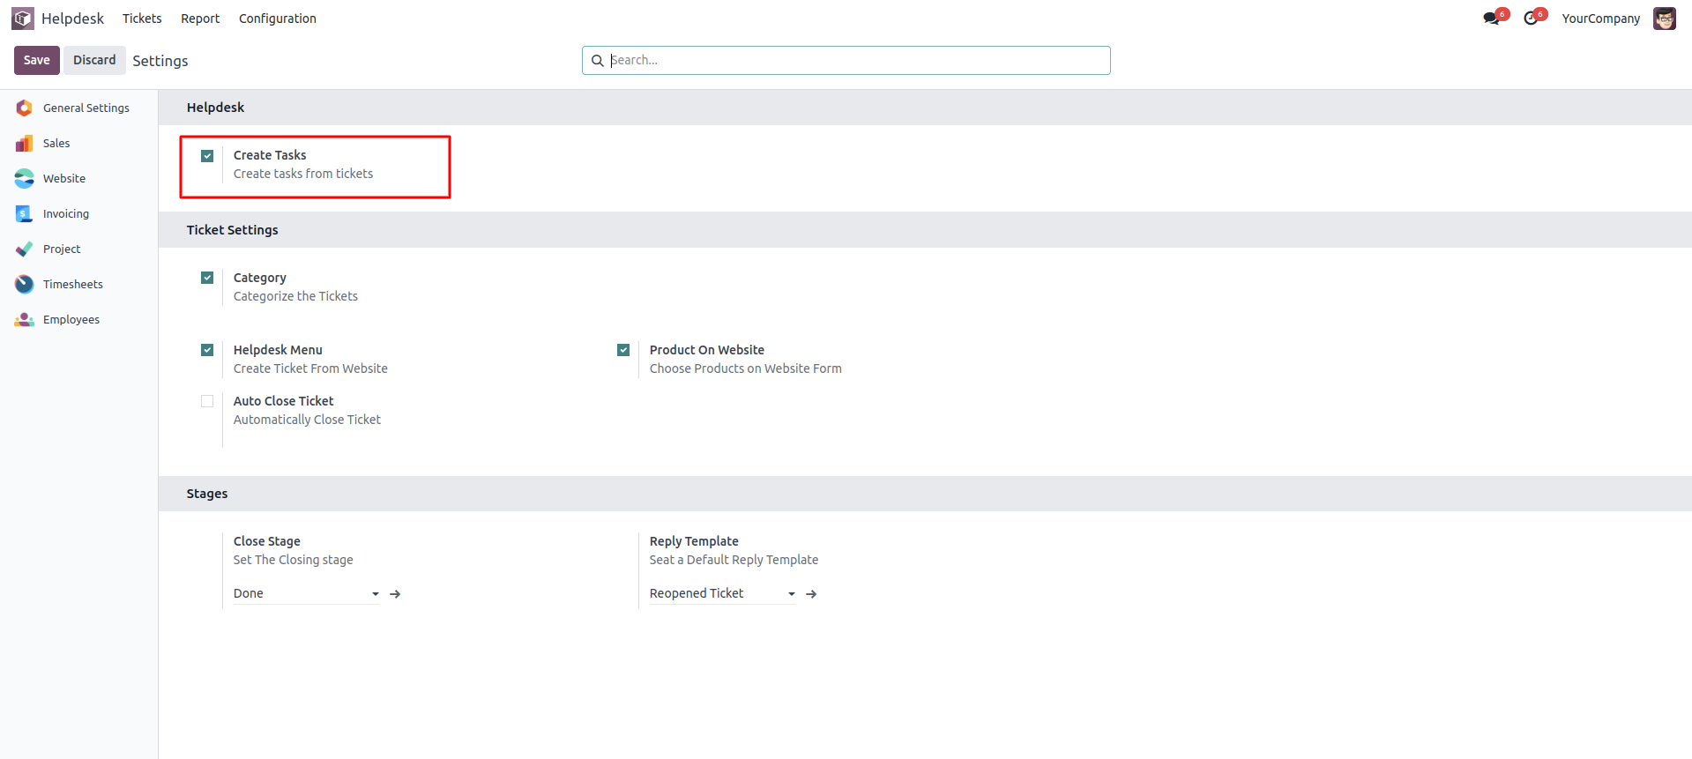Discard the settings changes
The width and height of the screenshot is (1692, 759).
94,60
